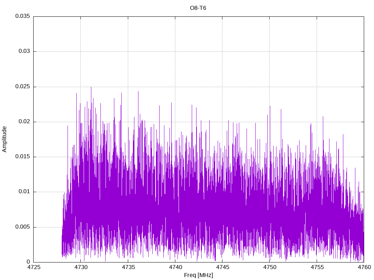Click the Freq [MHz] x-axis label
This screenshot has height=280, width=374.
pos(198,275)
